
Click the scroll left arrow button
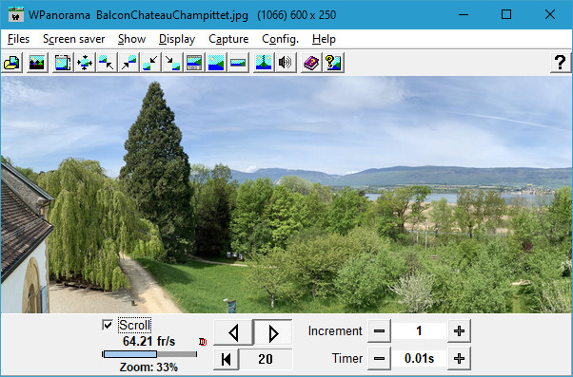233,332
